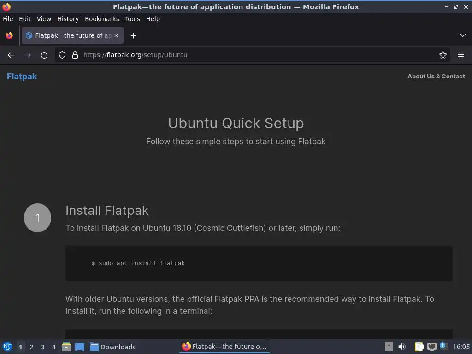Viewport: 472px width, 354px height.
Task: Open update notifier tray icon
Action: point(443,346)
